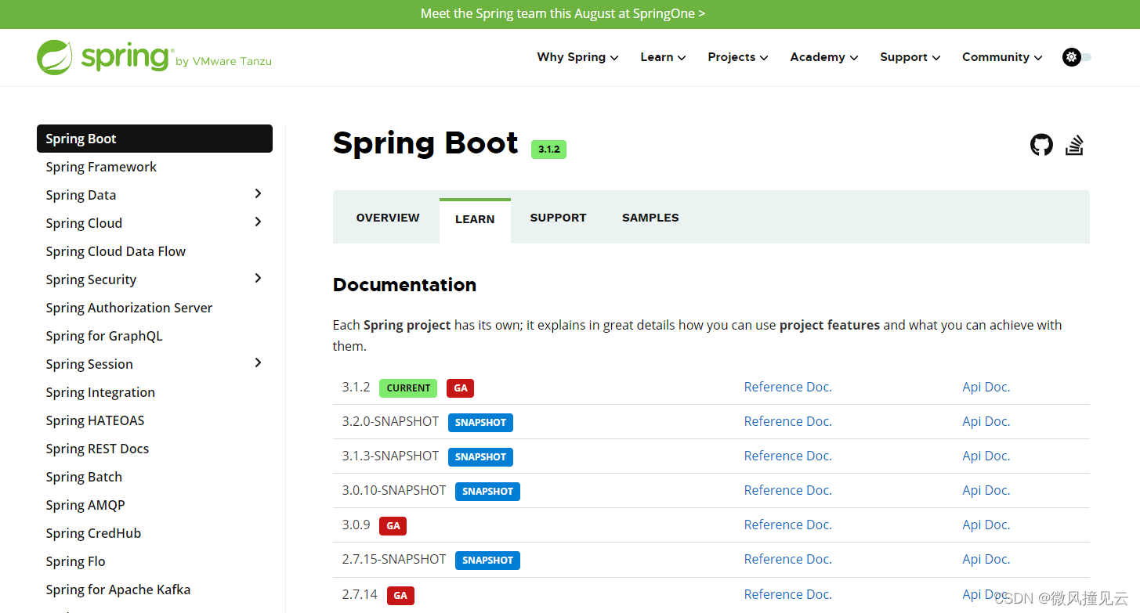This screenshot has height=613, width=1140.
Task: Open Reference Doc. for version 2.7.14
Action: pos(787,594)
